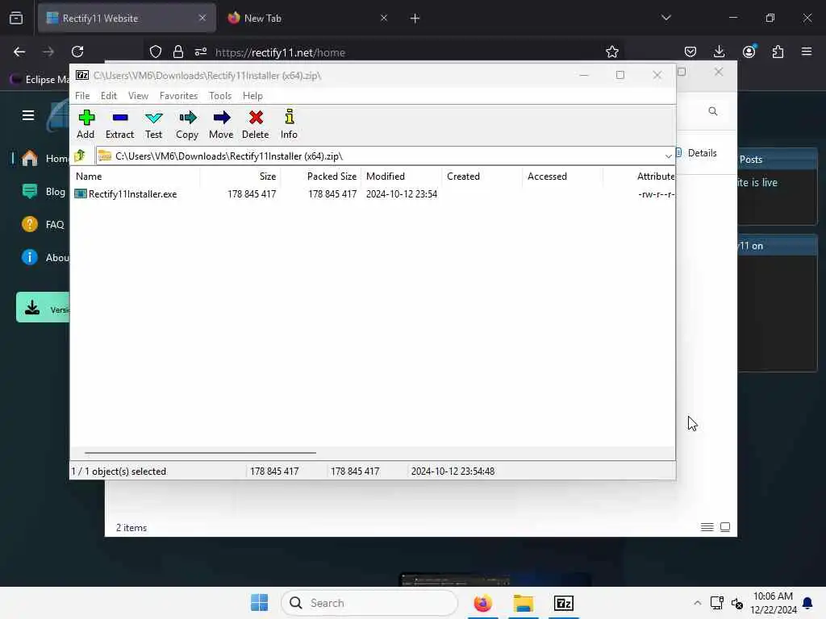The image size is (826, 619).
Task: Sort by the Name column header
Action: coord(135,177)
